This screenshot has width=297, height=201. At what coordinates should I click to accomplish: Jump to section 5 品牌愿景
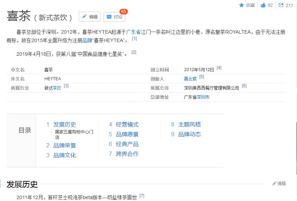coord(127,134)
